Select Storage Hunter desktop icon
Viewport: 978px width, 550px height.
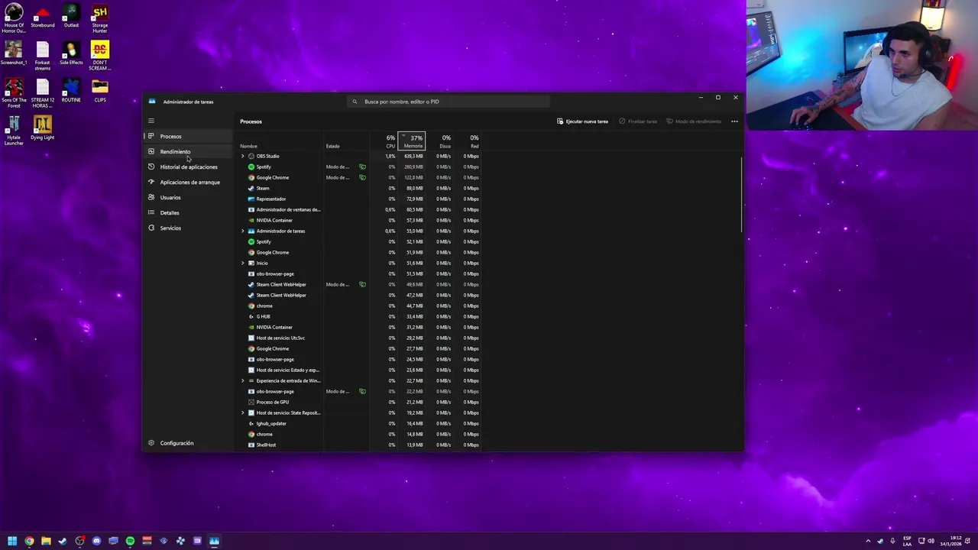[100, 19]
